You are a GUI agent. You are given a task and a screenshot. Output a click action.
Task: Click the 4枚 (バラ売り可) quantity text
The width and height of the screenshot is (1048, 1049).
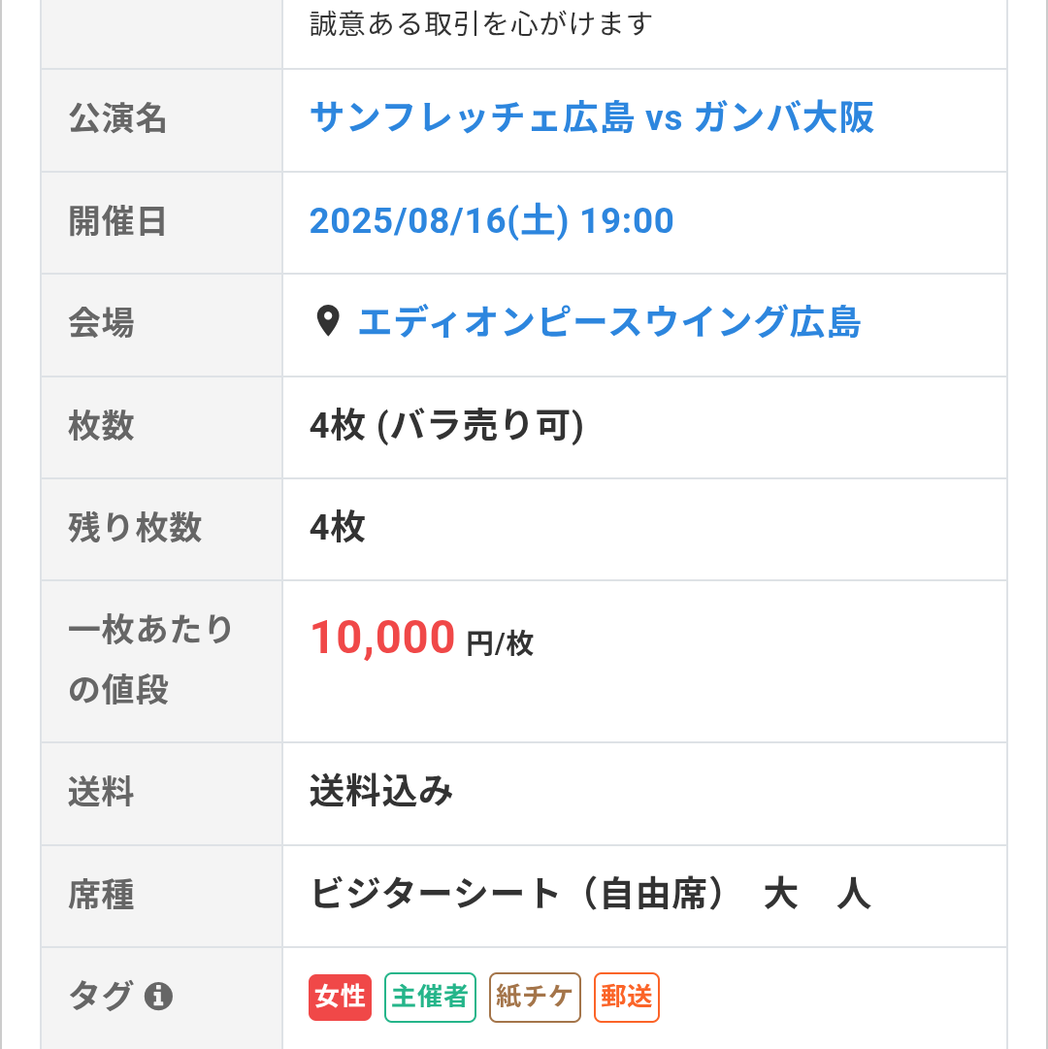(446, 425)
